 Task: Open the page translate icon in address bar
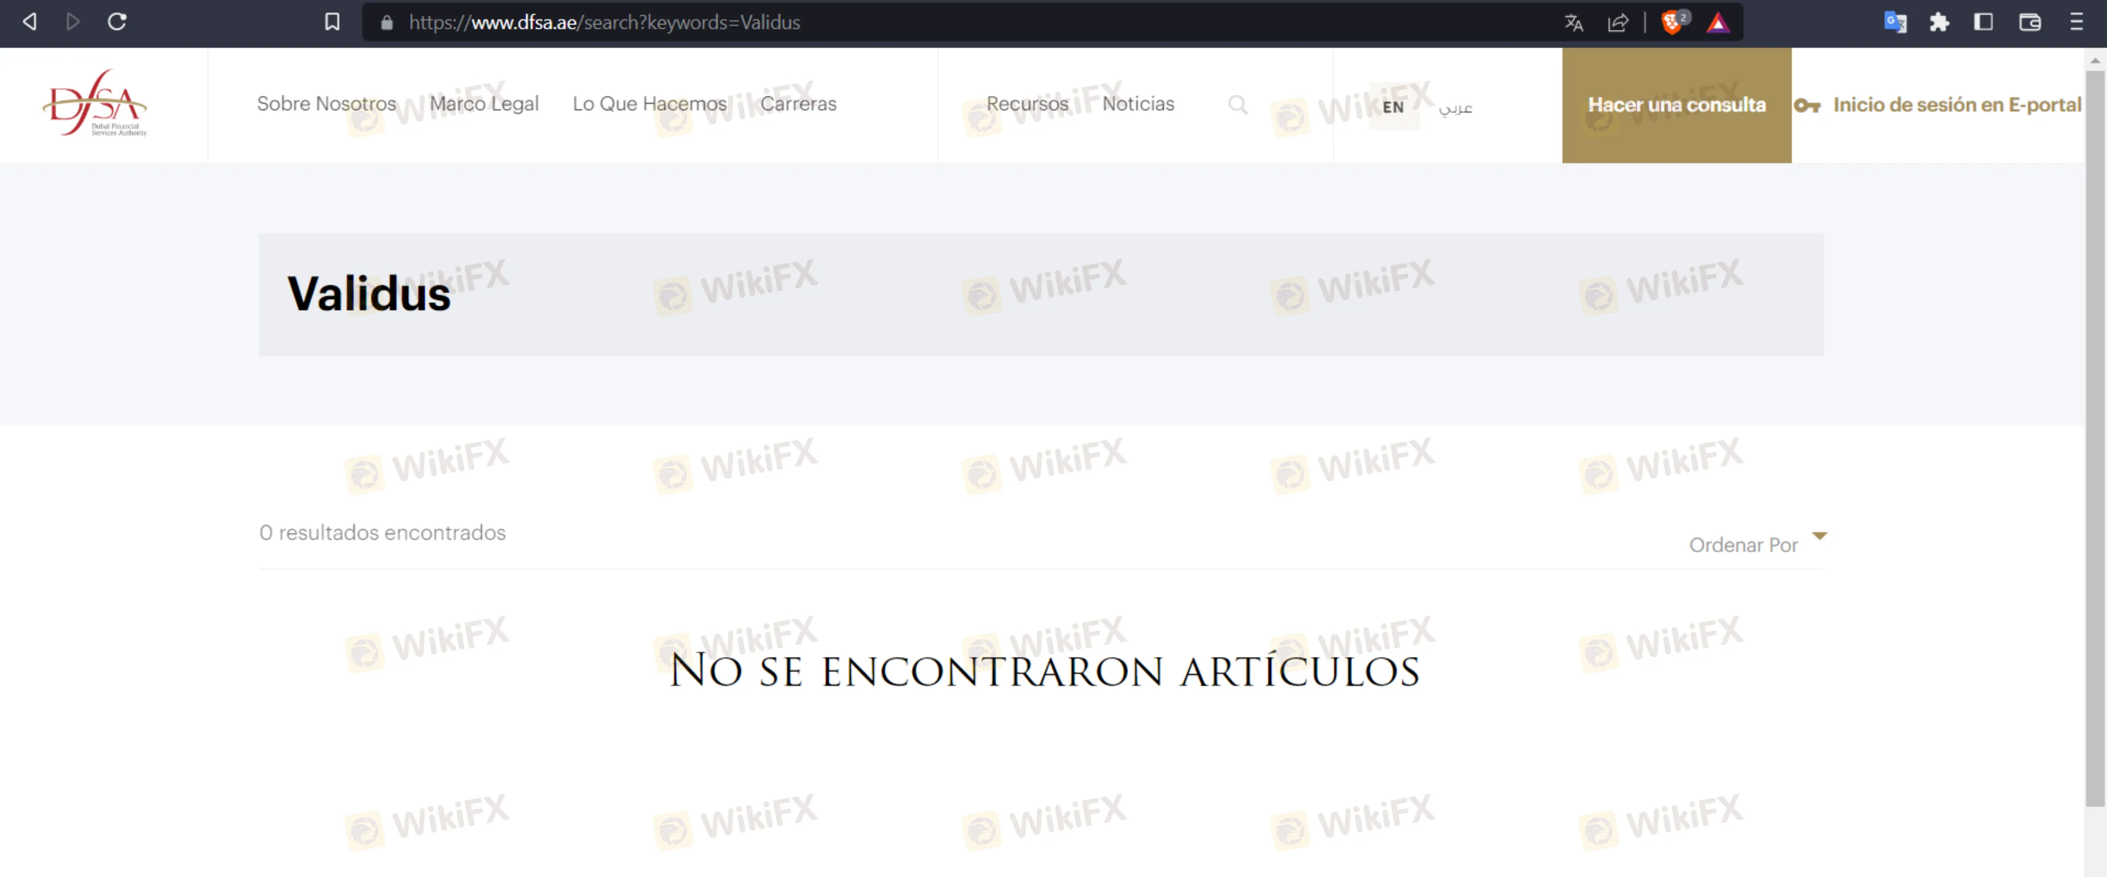[x=1573, y=22]
